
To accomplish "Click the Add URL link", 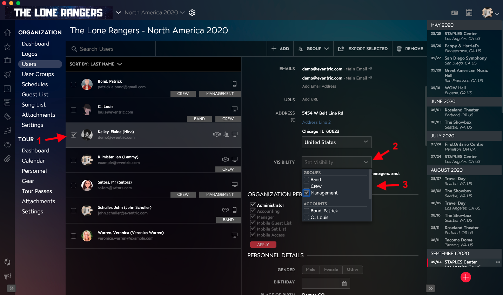I will tap(310, 99).
